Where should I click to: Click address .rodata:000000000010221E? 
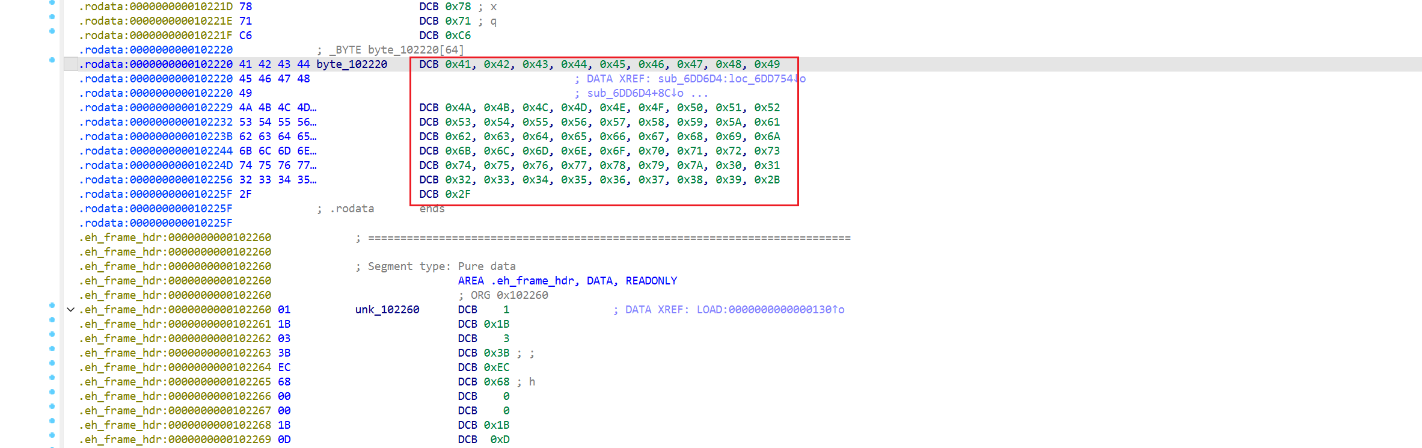click(x=156, y=21)
